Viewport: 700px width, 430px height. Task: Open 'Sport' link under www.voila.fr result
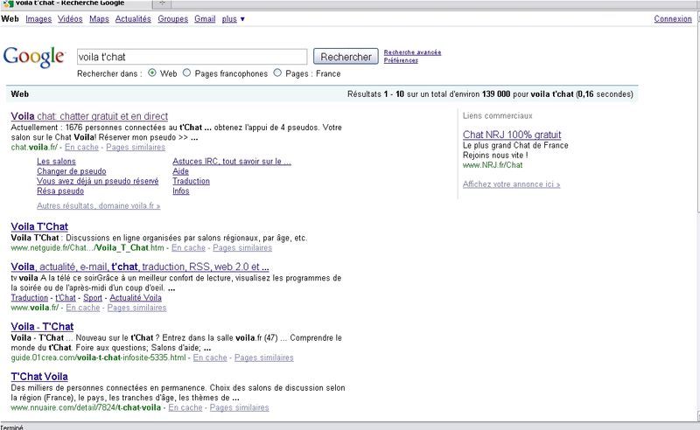coord(93,298)
